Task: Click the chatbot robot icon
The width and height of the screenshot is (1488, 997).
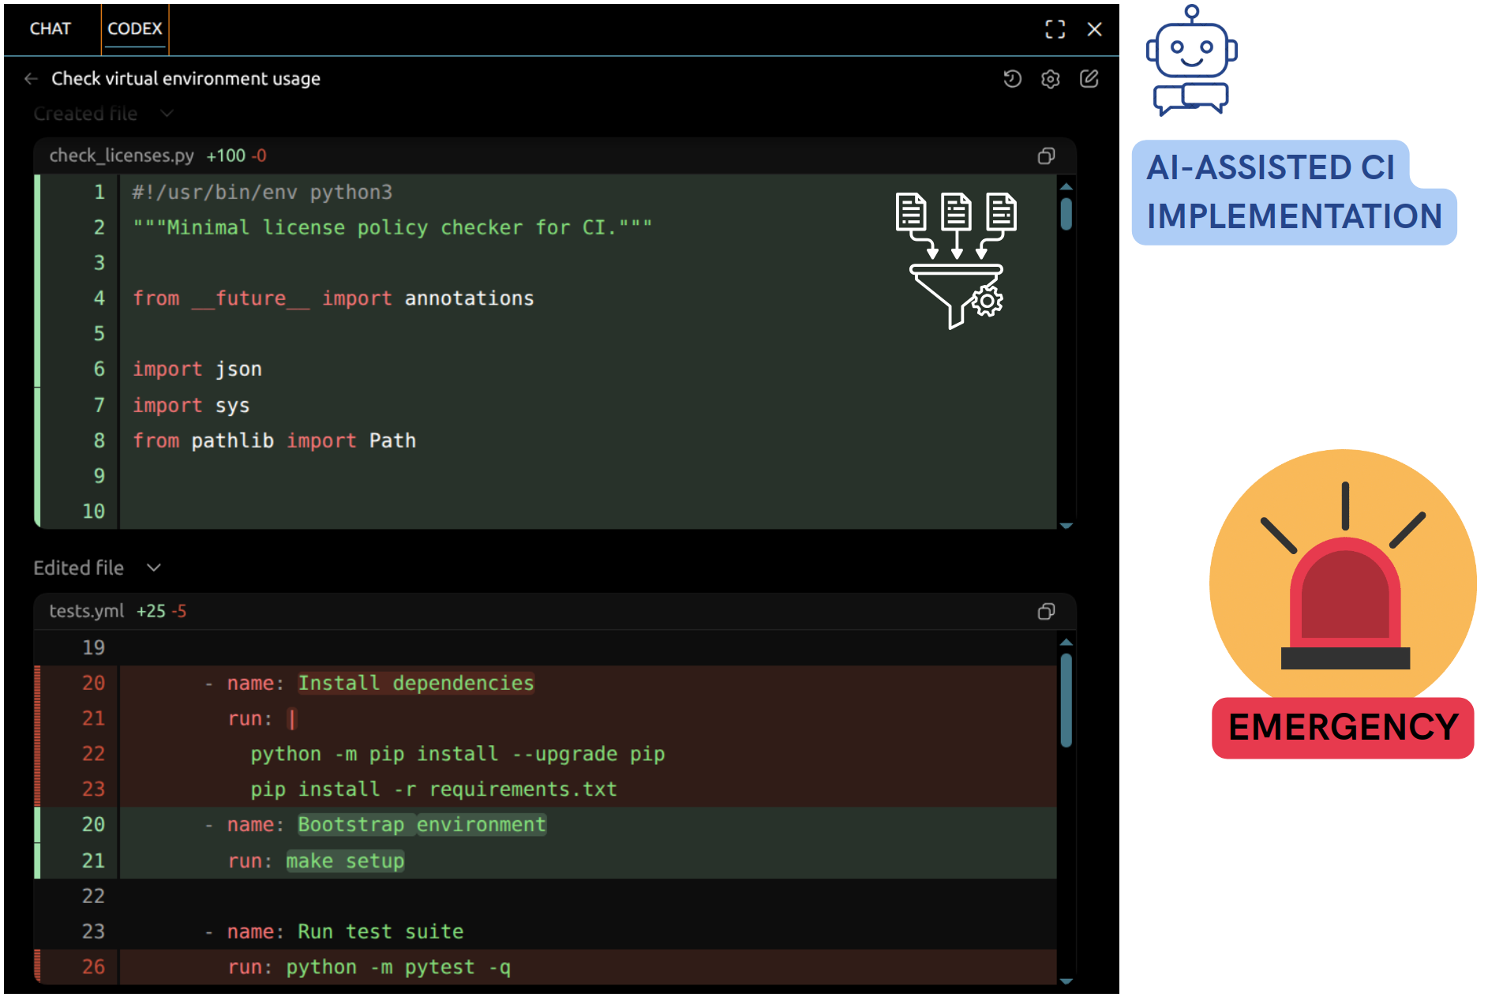Action: click(1191, 61)
